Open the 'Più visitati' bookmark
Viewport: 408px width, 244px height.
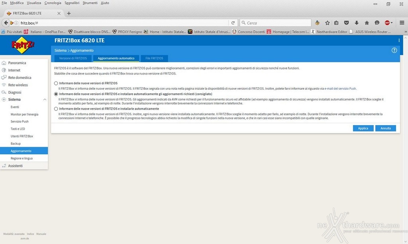(x=12, y=32)
